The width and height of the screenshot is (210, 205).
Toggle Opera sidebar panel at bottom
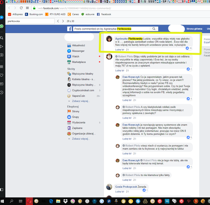(2, 189)
